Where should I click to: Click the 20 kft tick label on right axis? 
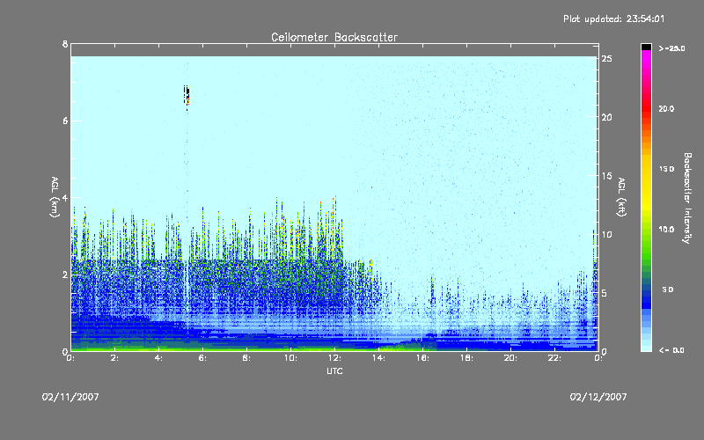tap(606, 117)
